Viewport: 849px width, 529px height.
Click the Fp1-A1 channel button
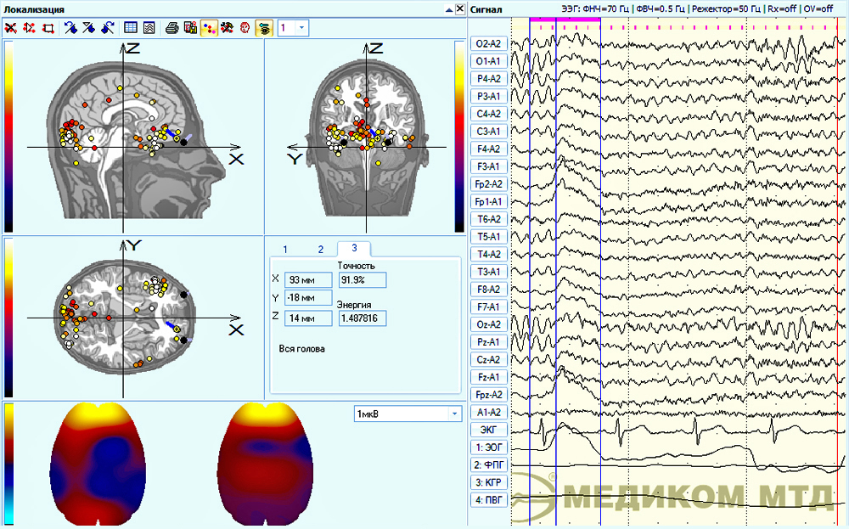[x=489, y=202]
